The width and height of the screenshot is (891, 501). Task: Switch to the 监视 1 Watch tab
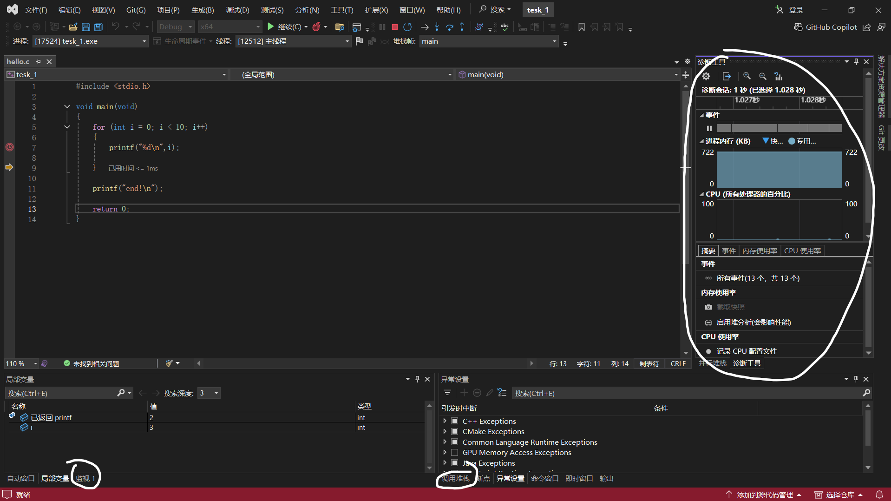[x=85, y=478]
